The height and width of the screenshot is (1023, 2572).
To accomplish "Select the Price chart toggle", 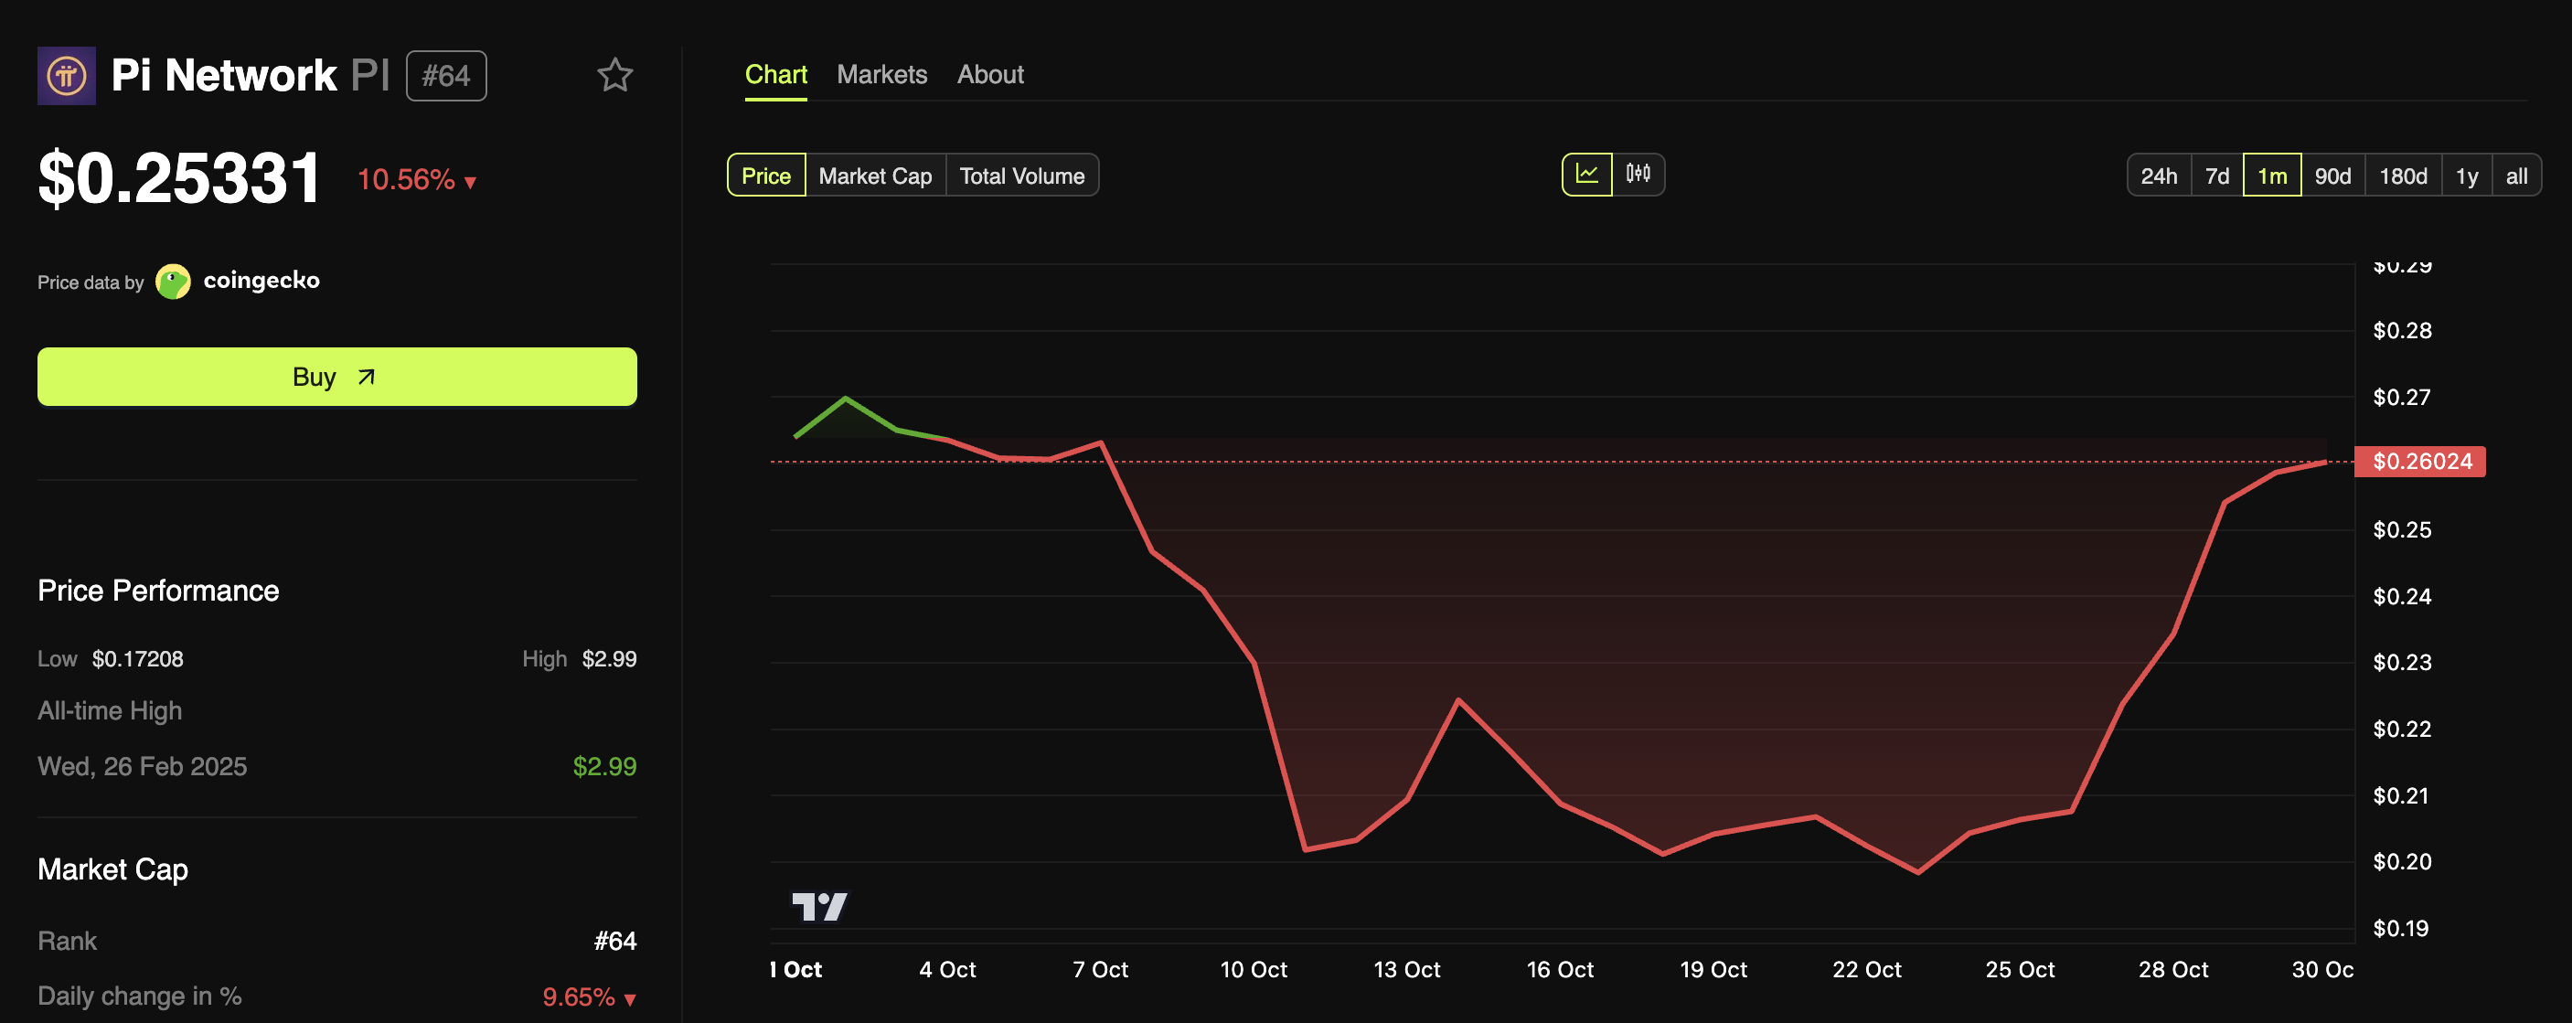I will pyautogui.click(x=764, y=176).
